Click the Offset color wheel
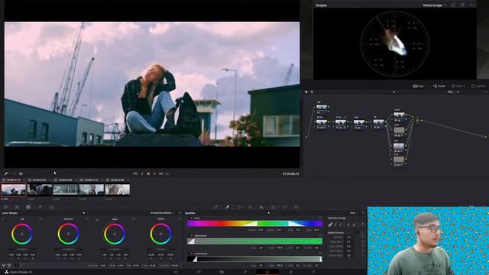489x275 pixels. [x=160, y=234]
